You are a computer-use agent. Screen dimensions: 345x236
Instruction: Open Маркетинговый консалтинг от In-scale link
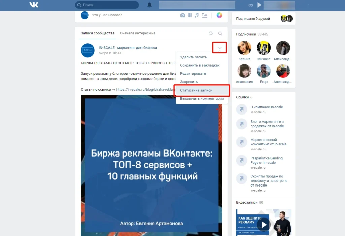268,142
